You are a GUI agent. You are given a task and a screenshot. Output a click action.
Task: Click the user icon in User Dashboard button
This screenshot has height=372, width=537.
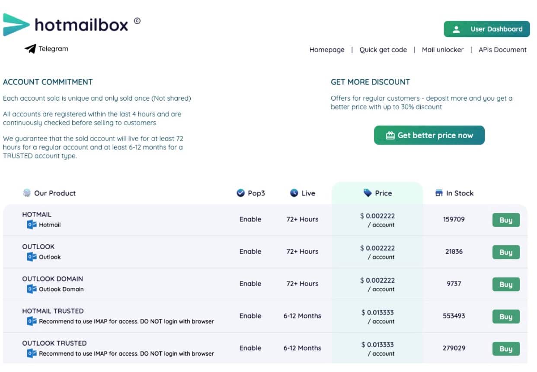[456, 29]
